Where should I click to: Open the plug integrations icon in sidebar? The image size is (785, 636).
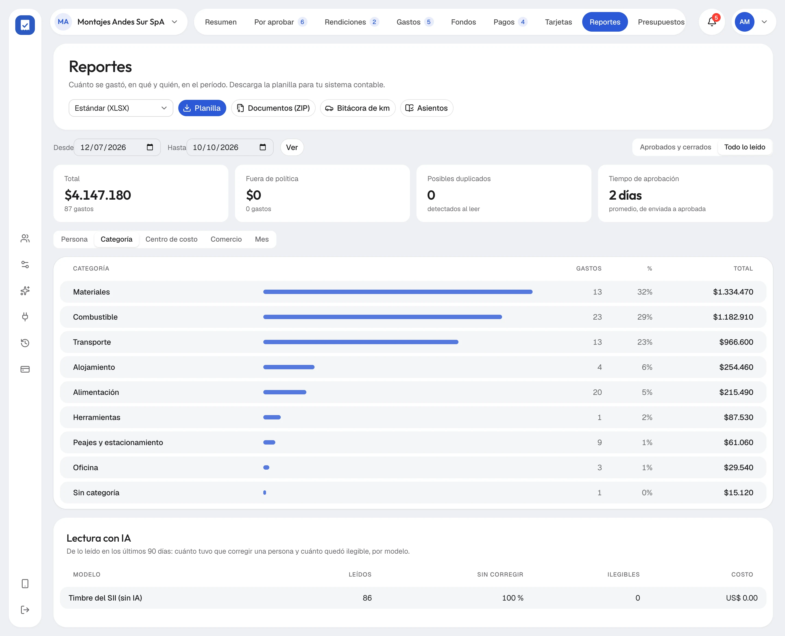point(25,317)
